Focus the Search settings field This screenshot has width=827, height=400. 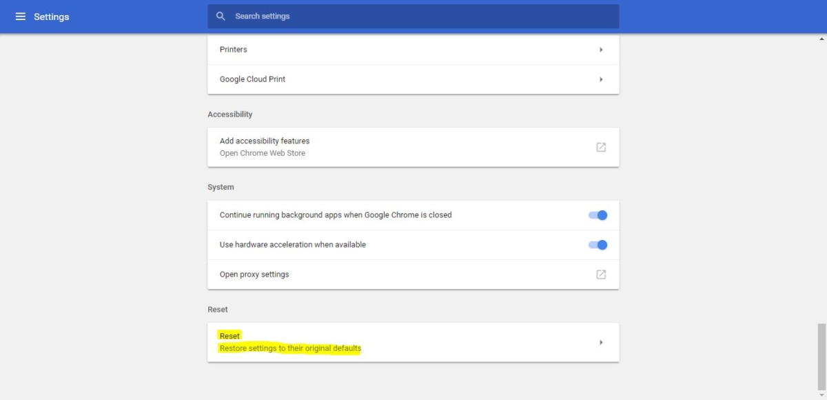click(x=413, y=16)
